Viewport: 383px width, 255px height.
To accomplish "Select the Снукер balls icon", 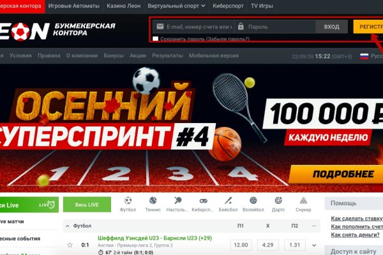I will [303, 201].
